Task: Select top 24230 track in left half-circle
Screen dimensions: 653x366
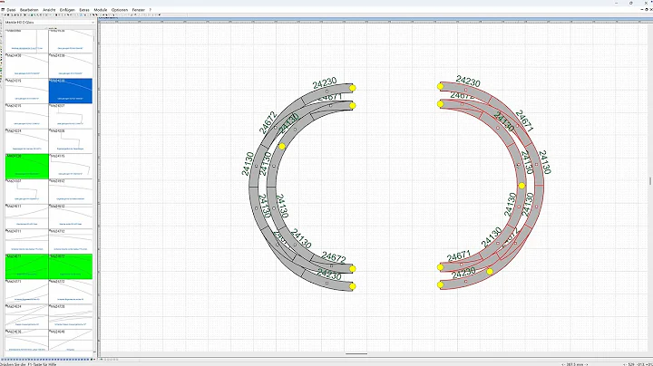Action: [326, 91]
